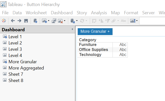Click the Furniture category row header
Image resolution: width=165 pixels, height=101 pixels.
click(88, 45)
